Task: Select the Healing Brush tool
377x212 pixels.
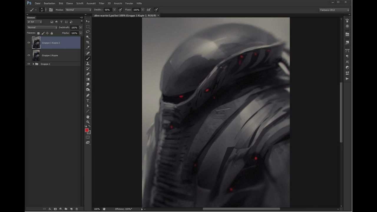Action: [x=88, y=53]
